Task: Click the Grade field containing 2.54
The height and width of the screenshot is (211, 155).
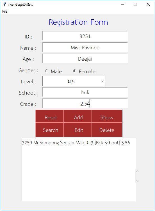Action: (85, 103)
